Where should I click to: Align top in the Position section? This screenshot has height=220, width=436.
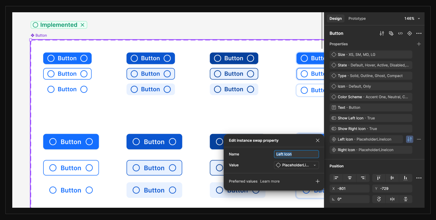(379, 178)
